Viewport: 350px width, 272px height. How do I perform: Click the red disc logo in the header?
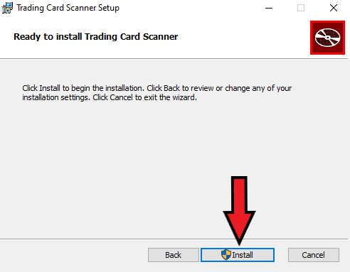click(327, 38)
